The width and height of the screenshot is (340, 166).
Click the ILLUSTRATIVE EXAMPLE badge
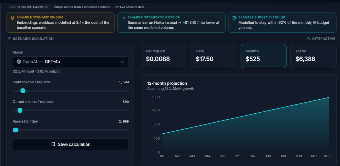pos(29,7)
